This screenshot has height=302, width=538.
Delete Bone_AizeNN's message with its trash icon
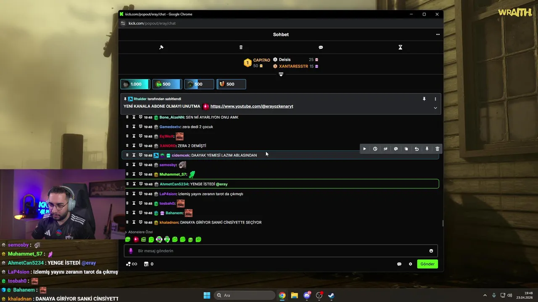click(127, 117)
